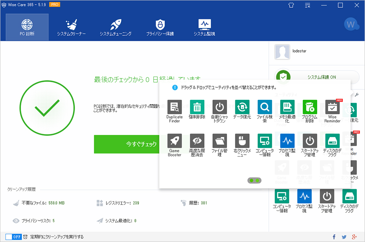Open the Facebook link icon
The height and width of the screenshot is (242, 365).
(334, 237)
